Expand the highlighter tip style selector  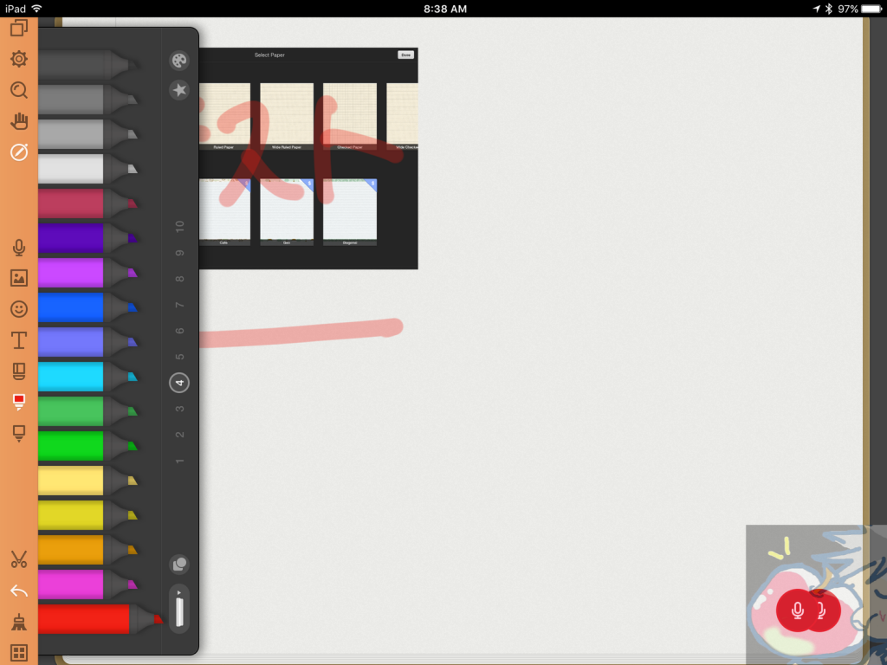[x=179, y=608]
